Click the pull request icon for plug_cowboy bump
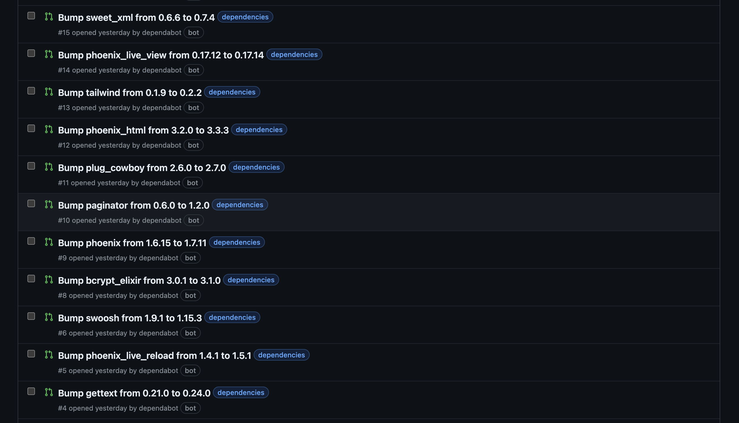 [49, 167]
